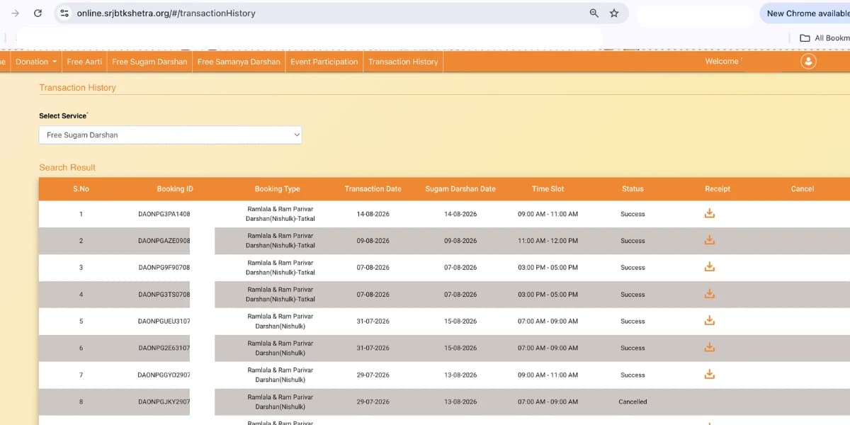Go to Free Samanya Darshan tab
The image size is (850, 425).
(x=239, y=62)
